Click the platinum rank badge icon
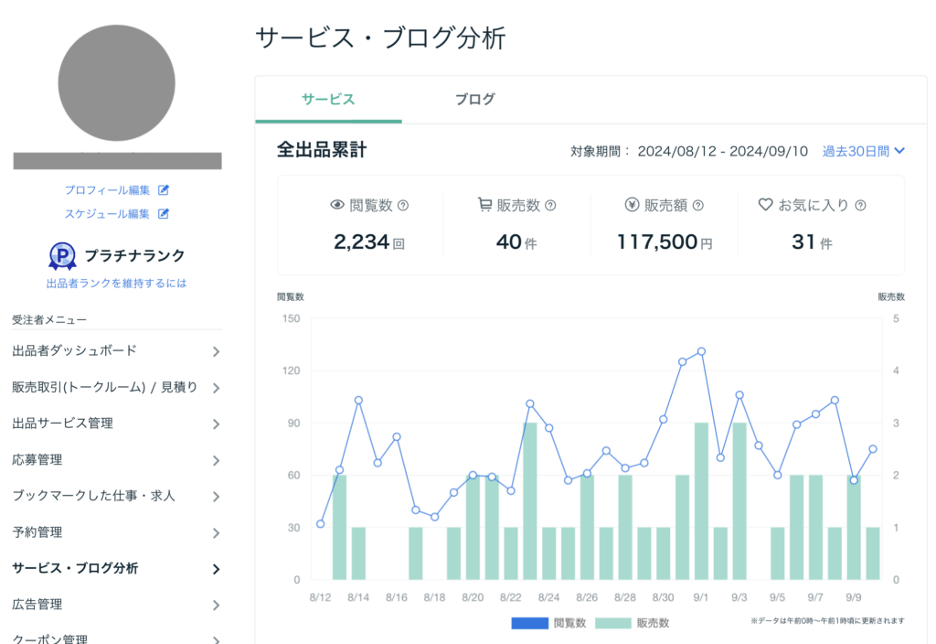936x644 pixels. tap(62, 256)
